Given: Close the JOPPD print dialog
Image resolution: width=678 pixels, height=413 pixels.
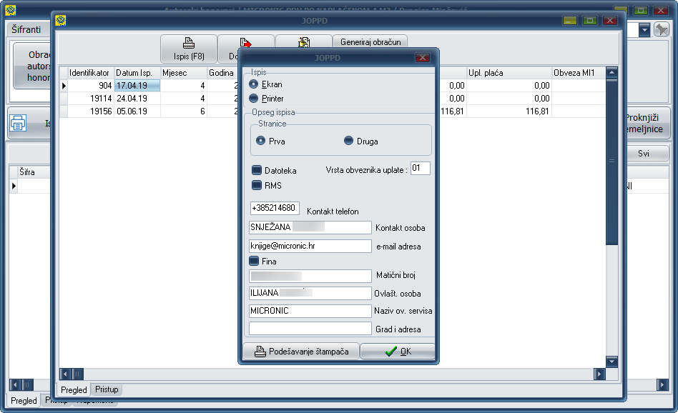Looking at the screenshot, I should point(422,58).
